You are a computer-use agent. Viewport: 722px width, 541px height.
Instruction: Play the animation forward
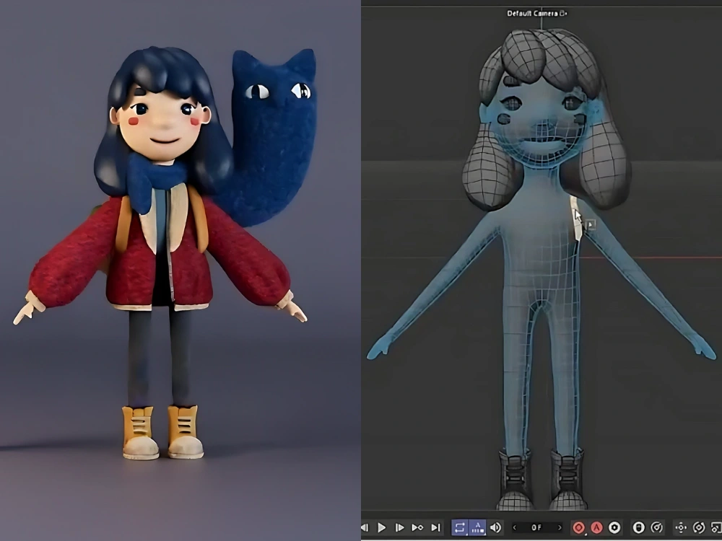click(382, 527)
